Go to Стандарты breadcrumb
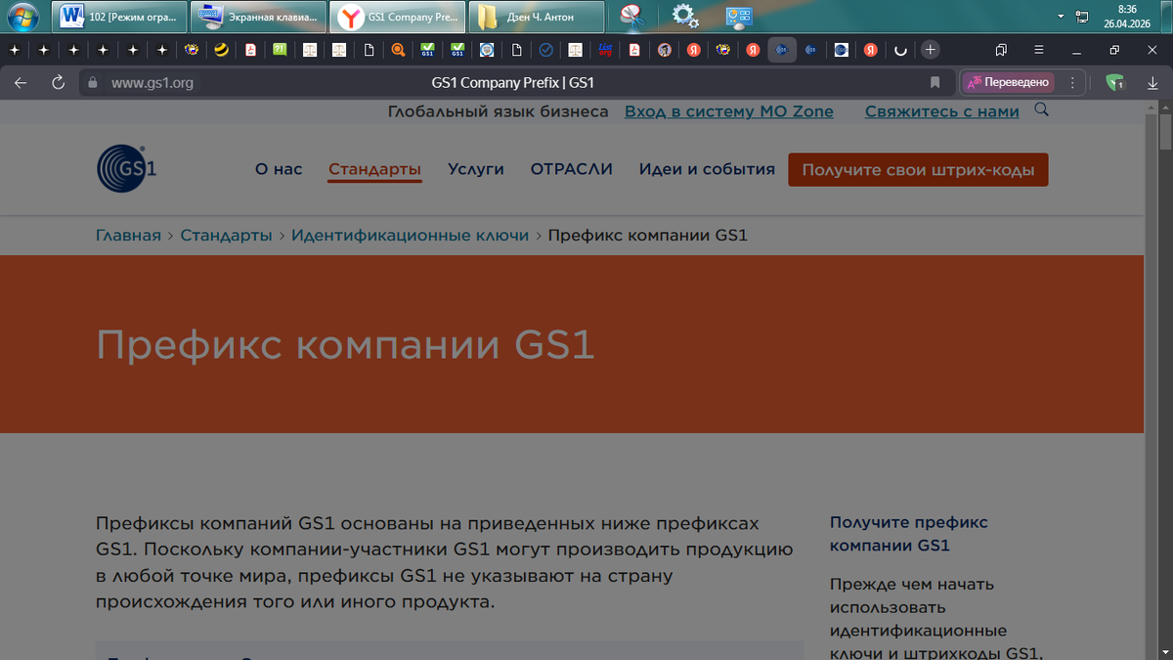 click(x=227, y=236)
